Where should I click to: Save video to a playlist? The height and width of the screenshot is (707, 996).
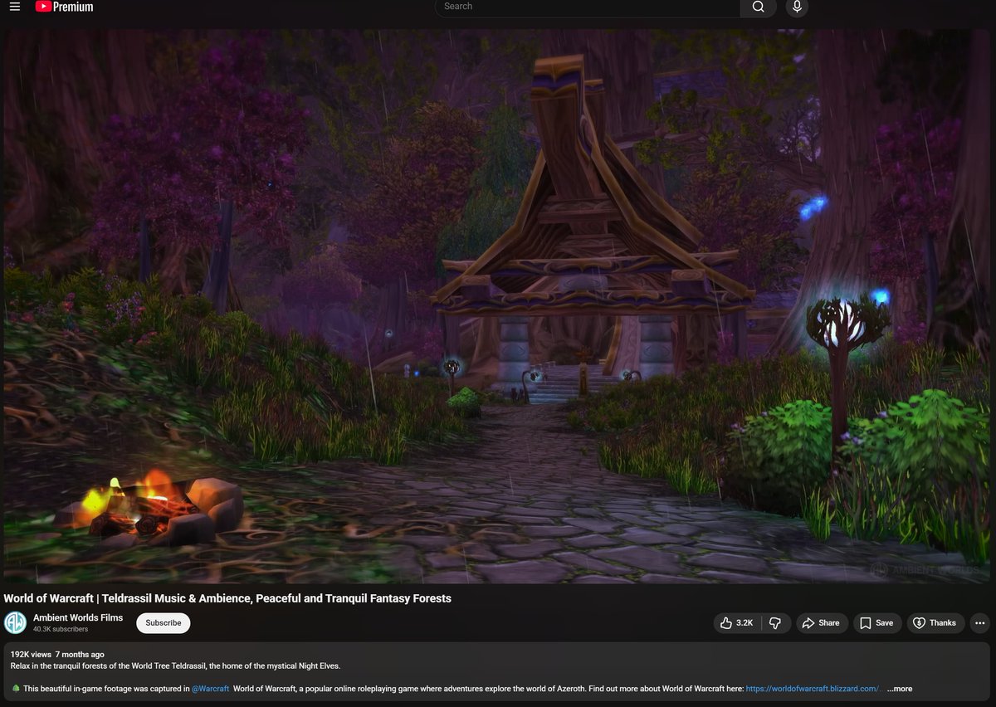click(x=877, y=623)
